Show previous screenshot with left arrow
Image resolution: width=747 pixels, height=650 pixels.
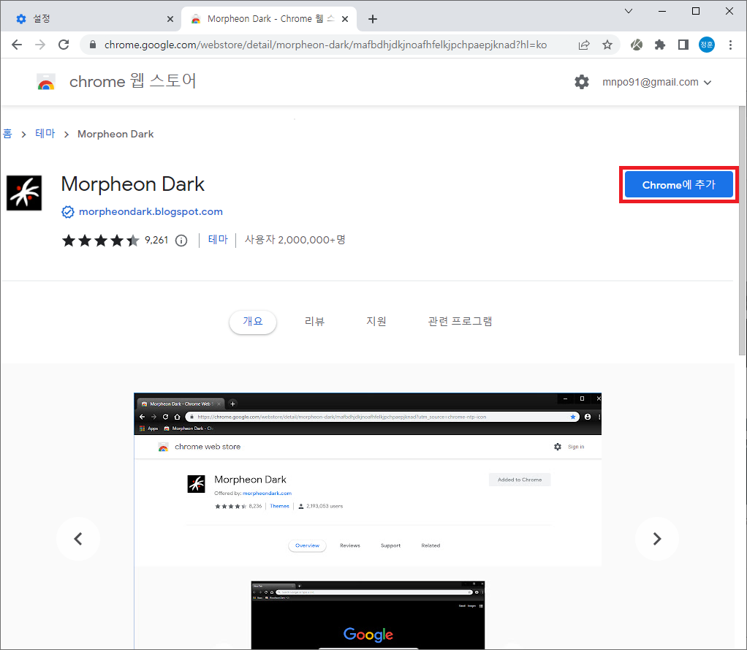point(78,539)
